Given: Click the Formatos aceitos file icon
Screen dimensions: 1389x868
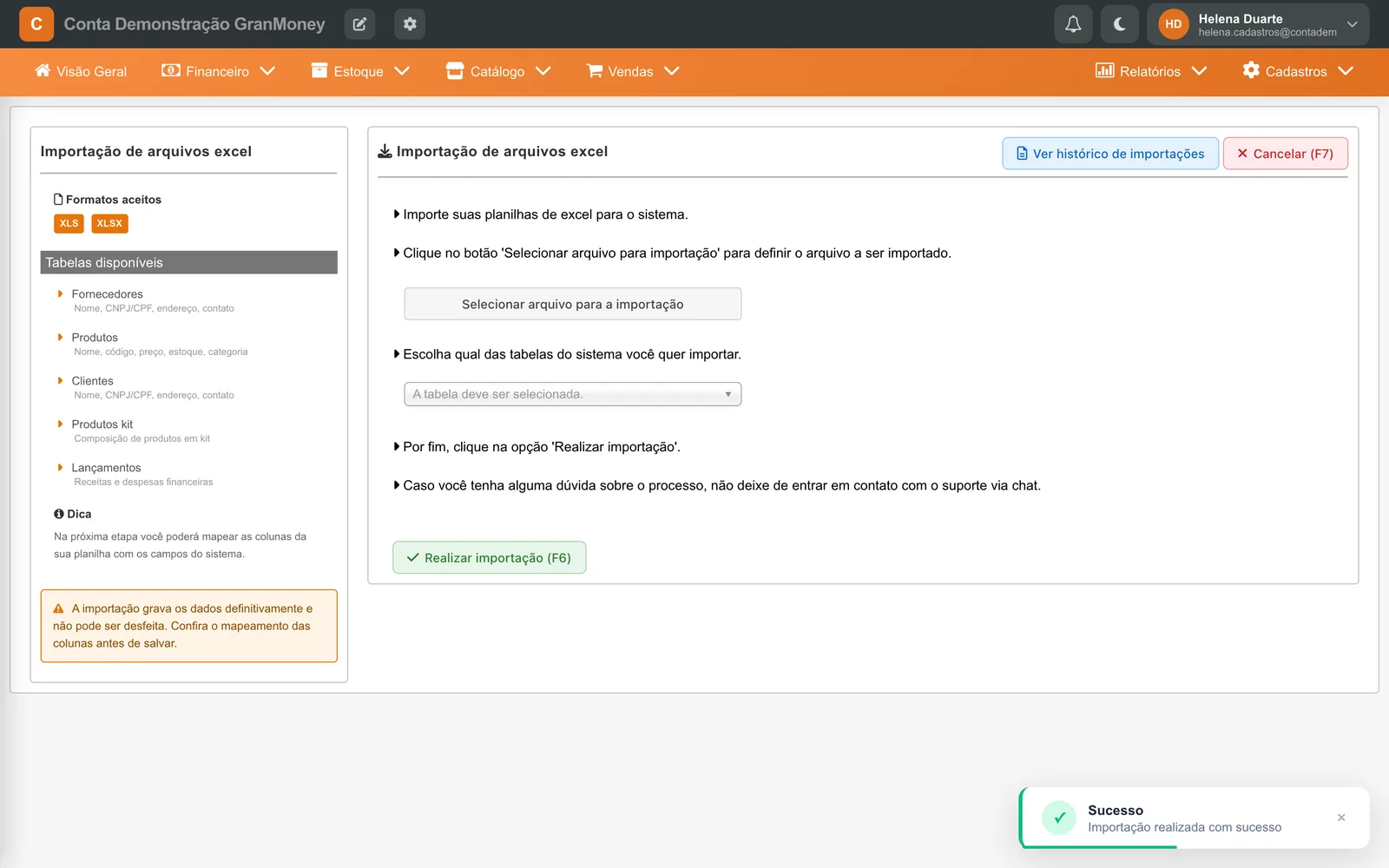Looking at the screenshot, I should (58, 199).
